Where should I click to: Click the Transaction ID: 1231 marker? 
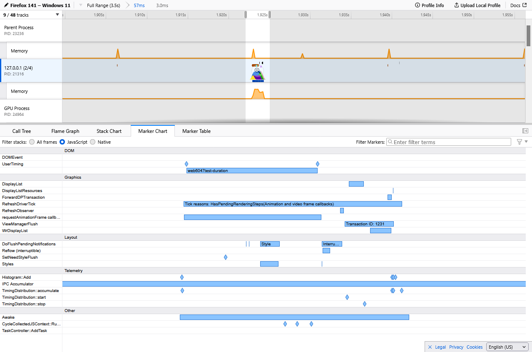pos(369,224)
